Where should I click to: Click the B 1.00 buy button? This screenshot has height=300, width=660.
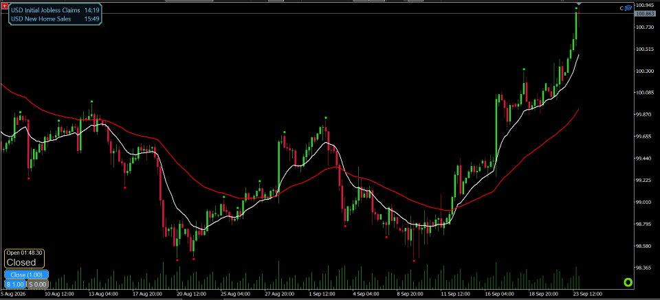coord(16,284)
